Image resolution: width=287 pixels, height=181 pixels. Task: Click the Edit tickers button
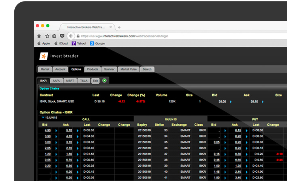point(95,81)
